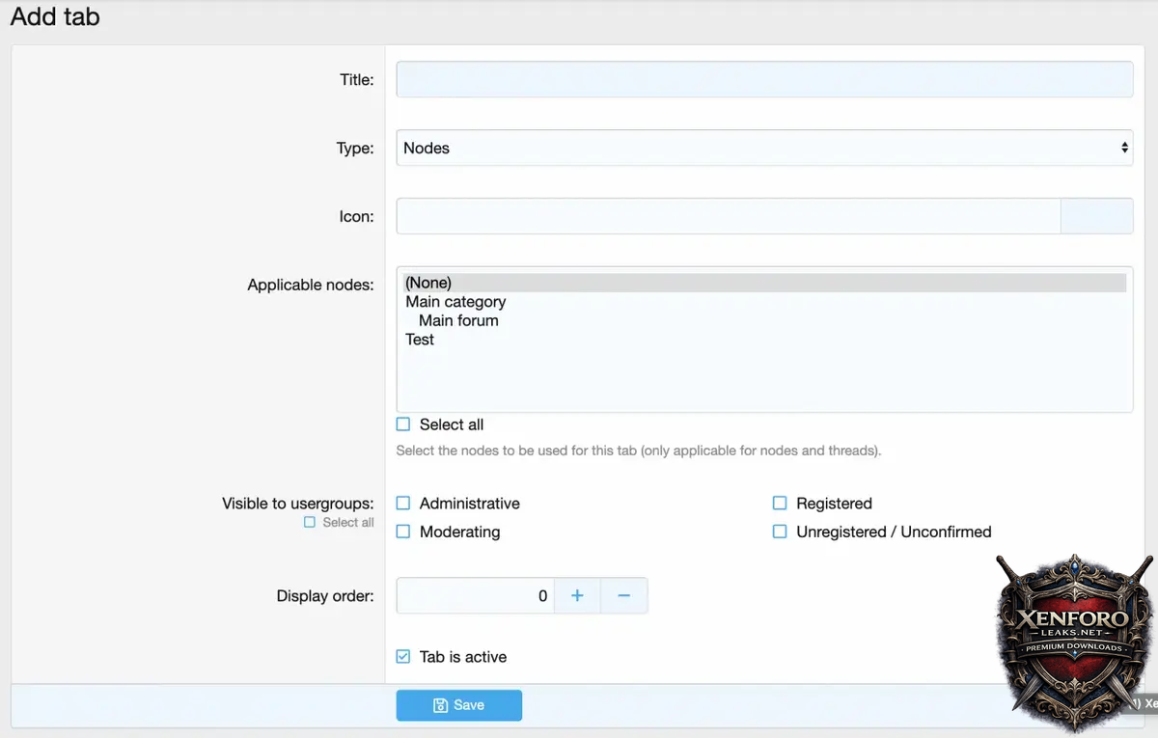
Task: Decrease display order with minus icon
Action: tap(623, 596)
